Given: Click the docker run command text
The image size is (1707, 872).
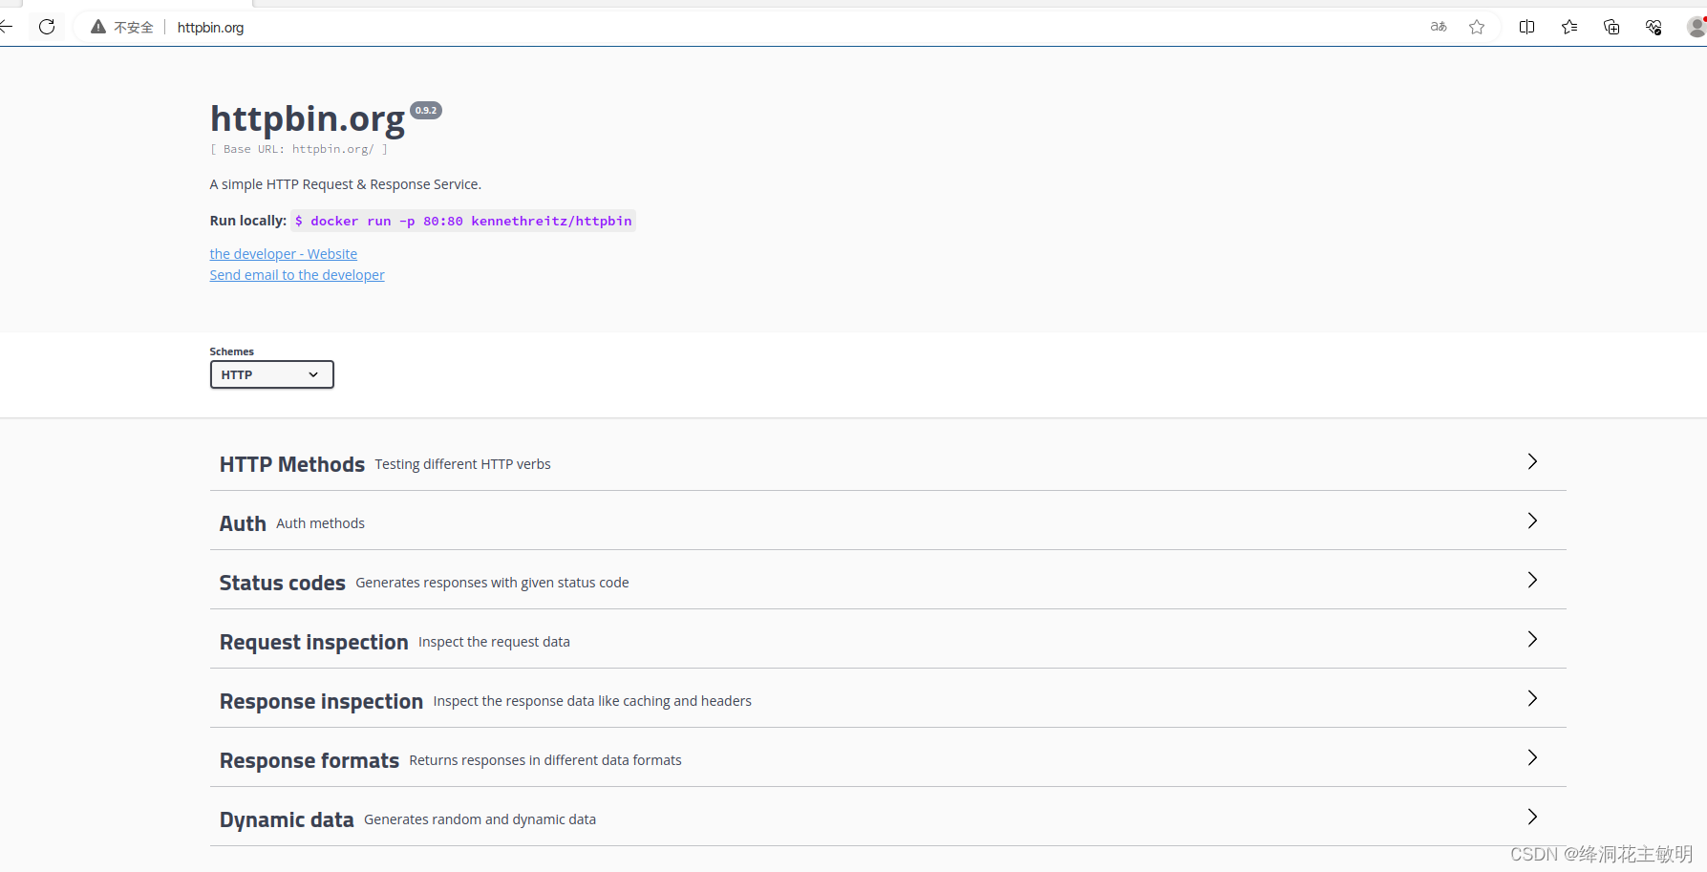Looking at the screenshot, I should (x=463, y=221).
